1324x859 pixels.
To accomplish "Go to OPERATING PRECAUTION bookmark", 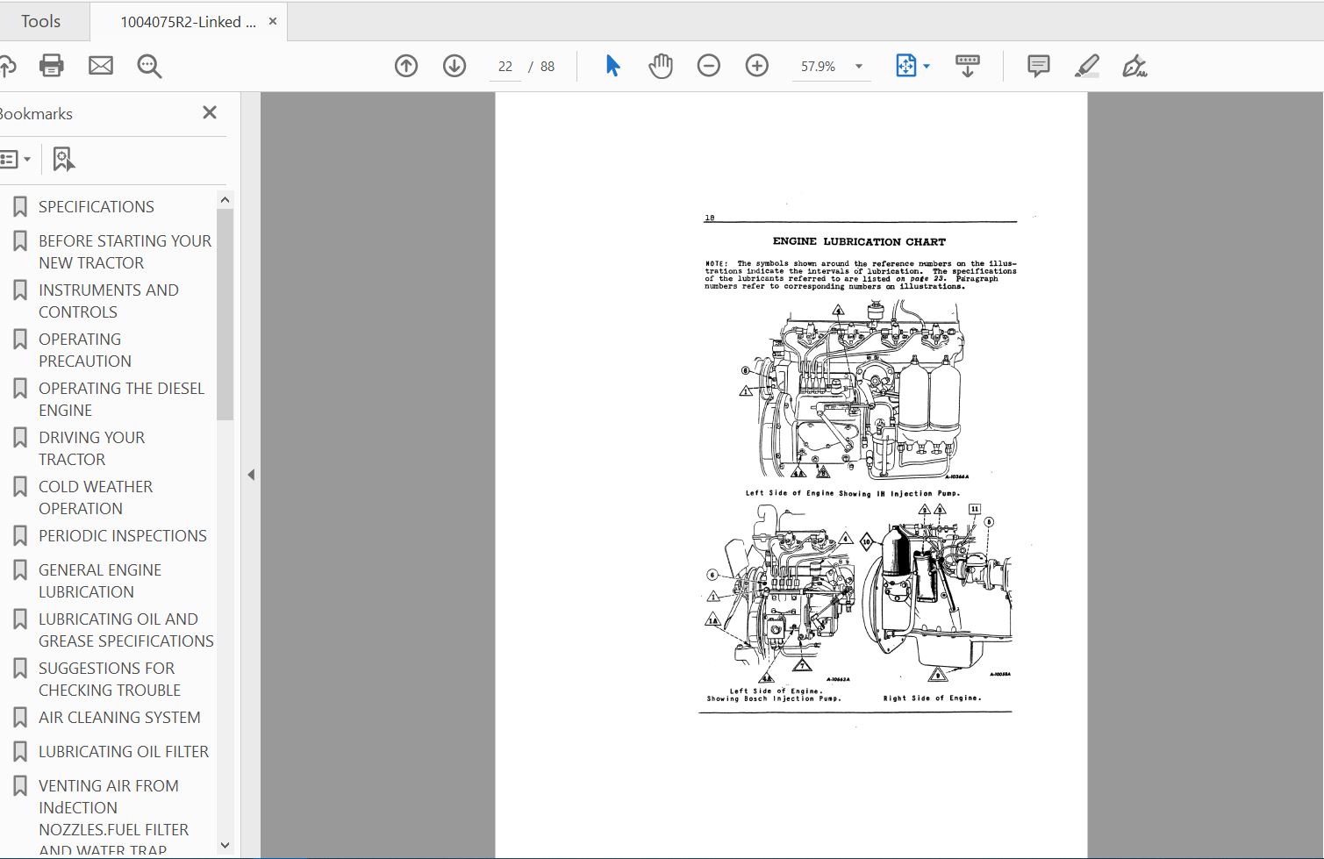I will 85,350.
